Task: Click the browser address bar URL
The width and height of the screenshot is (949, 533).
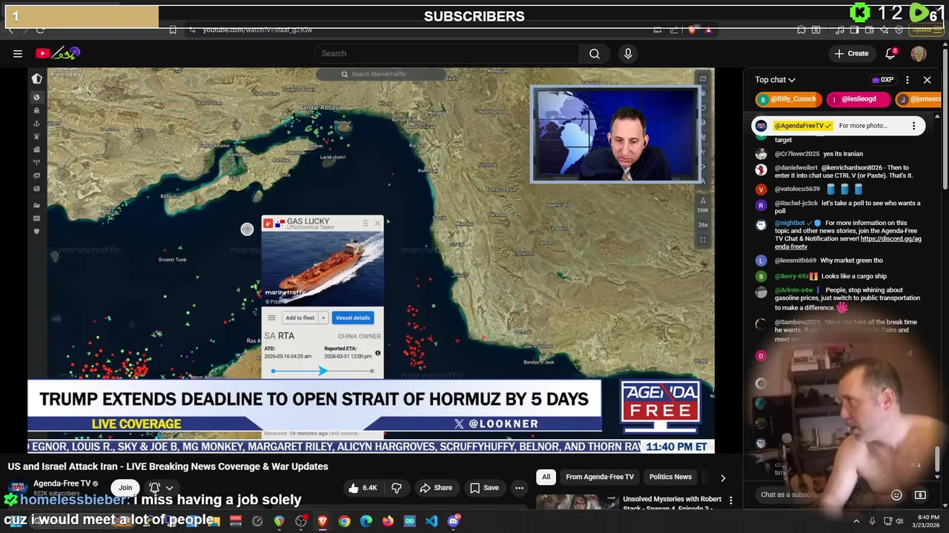Action: pos(257,30)
